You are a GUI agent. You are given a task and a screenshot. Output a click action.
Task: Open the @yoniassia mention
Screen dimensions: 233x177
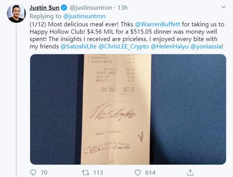point(206,46)
